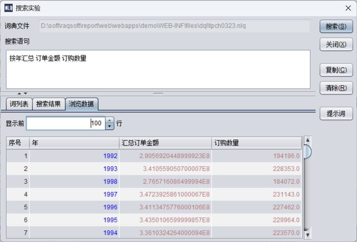This screenshot has width=357, height=242.
Task: Click the 3.3610324264000094E8 amount cell
Action: coord(165,232)
